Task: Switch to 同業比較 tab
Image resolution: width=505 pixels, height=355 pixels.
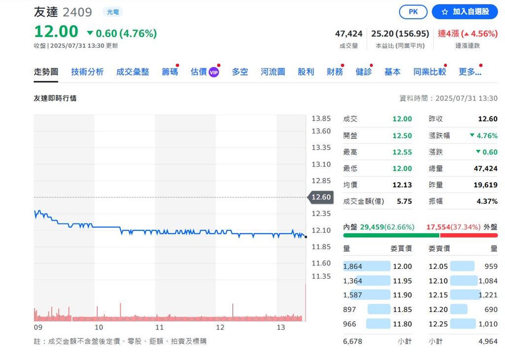Action: 430,72
